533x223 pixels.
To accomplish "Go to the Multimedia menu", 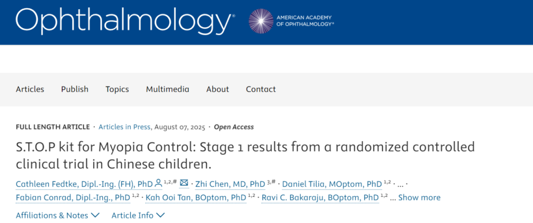I will (x=167, y=89).
